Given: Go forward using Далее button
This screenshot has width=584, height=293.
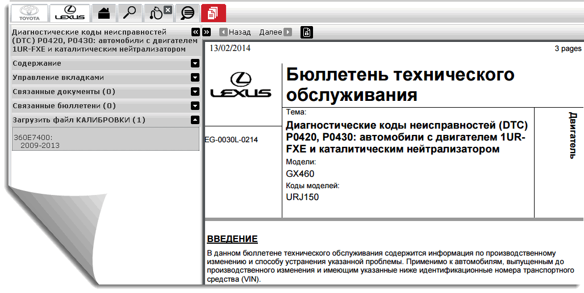Looking at the screenshot, I should (x=275, y=32).
